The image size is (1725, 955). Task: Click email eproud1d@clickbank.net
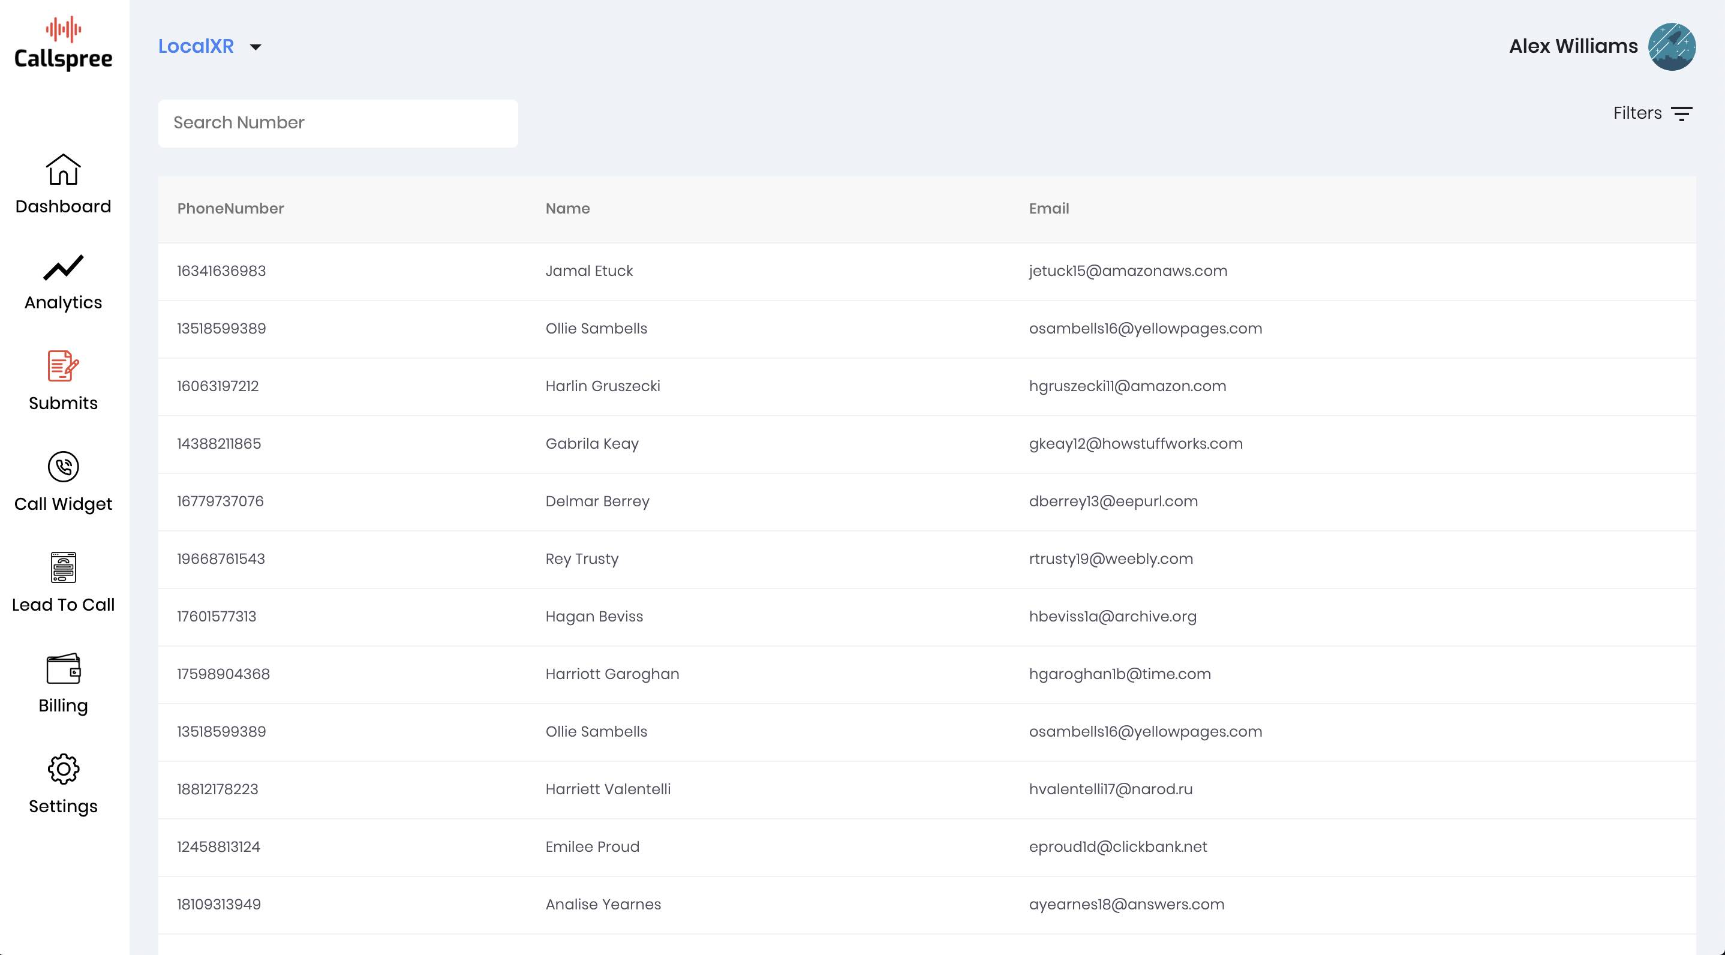click(x=1117, y=846)
